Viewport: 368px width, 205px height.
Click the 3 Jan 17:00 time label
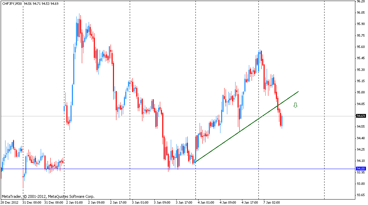(184, 202)
